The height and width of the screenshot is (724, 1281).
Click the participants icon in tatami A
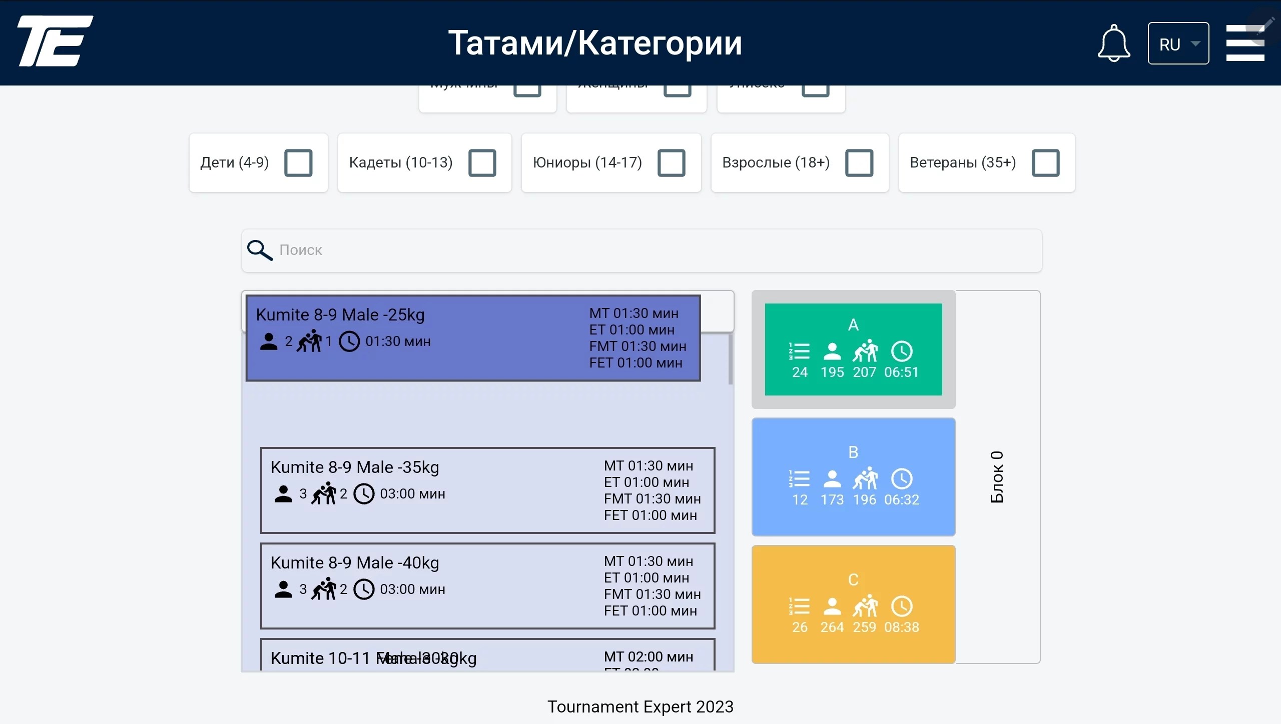(x=832, y=351)
